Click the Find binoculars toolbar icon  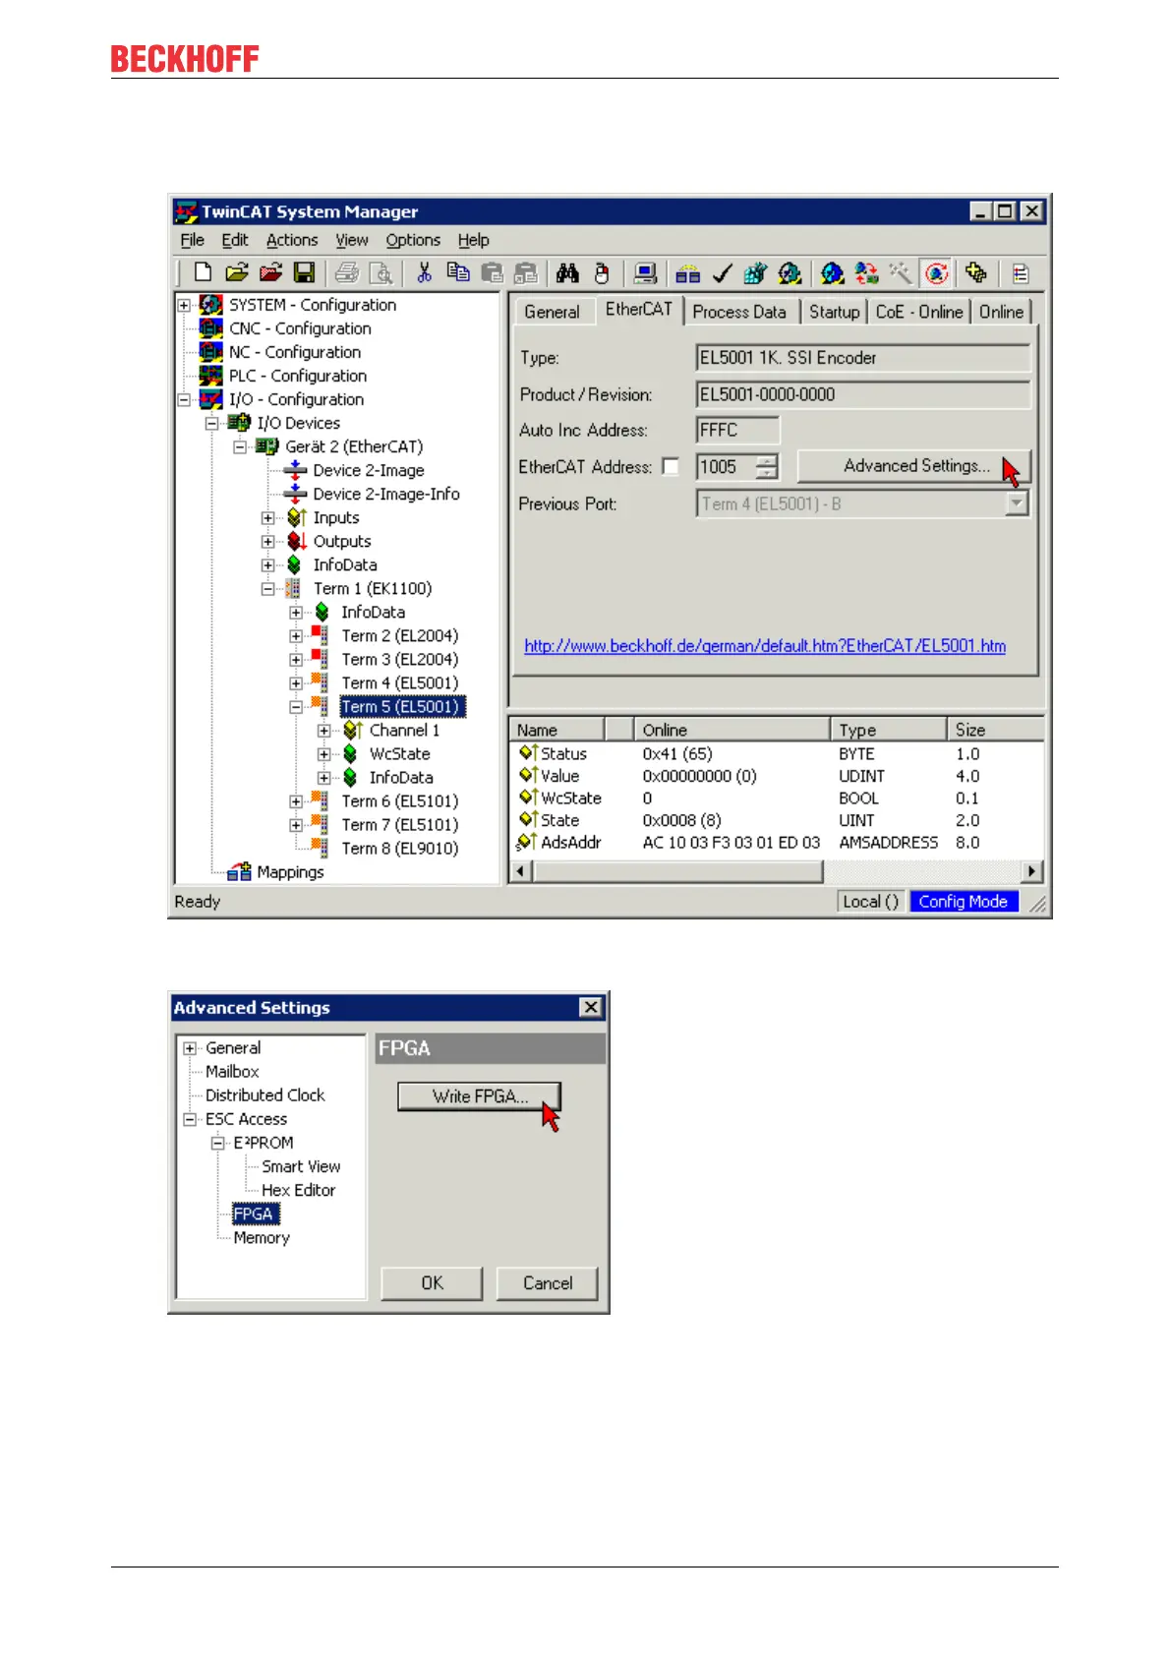tap(567, 273)
